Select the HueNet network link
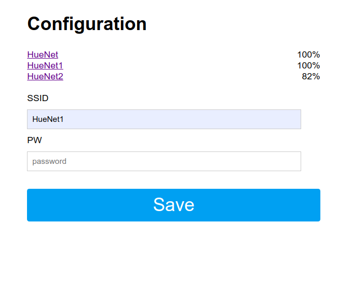Image resolution: width=351 pixels, height=292 pixels. 43,54
